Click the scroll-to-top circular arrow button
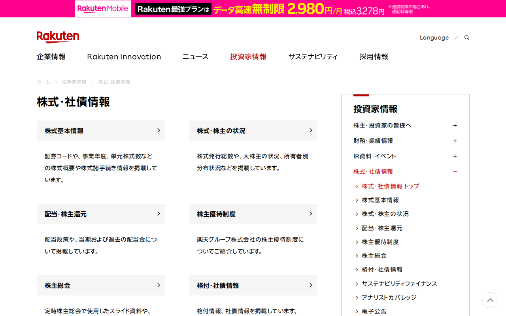The image size is (506, 316). tap(490, 301)
